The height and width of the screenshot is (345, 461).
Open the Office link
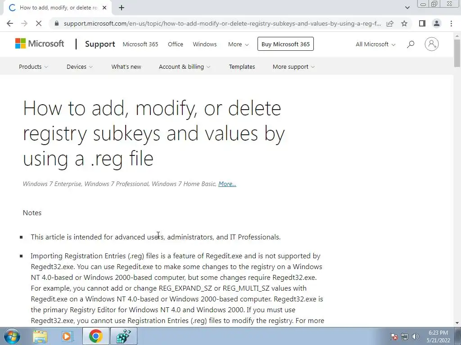(x=176, y=44)
